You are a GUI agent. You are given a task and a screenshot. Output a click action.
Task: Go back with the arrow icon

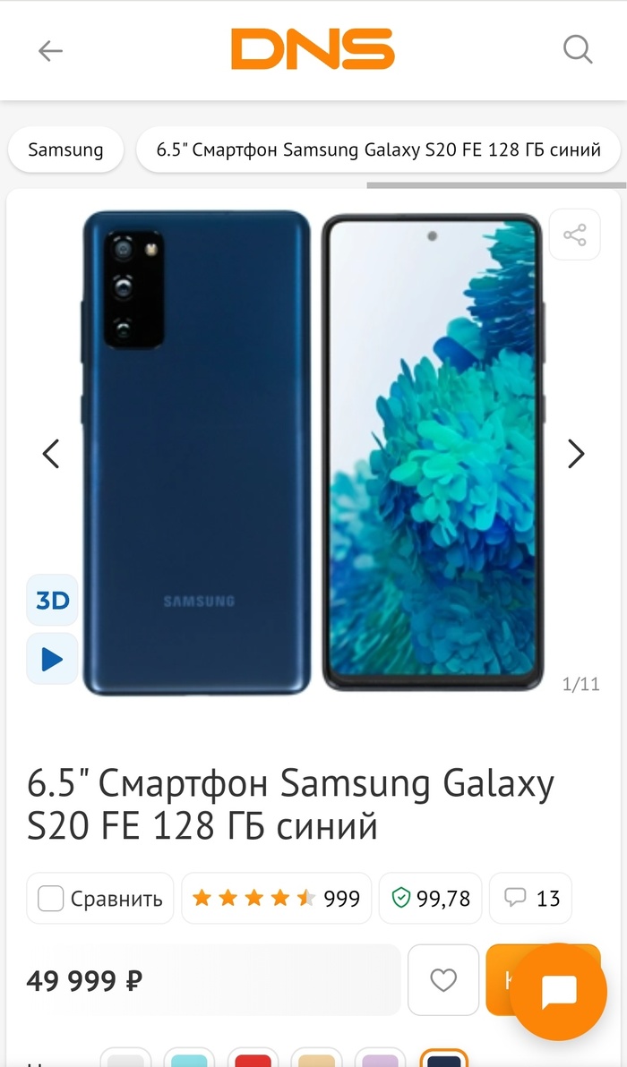[50, 50]
